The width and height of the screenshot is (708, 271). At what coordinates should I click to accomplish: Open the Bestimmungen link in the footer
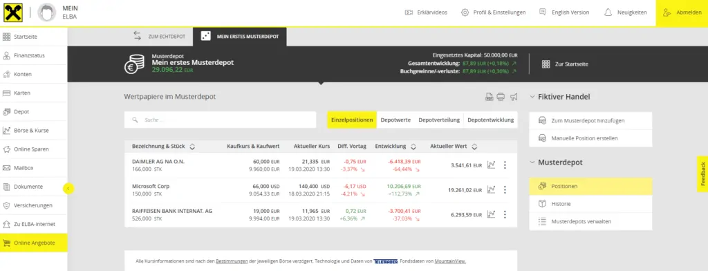(232, 261)
